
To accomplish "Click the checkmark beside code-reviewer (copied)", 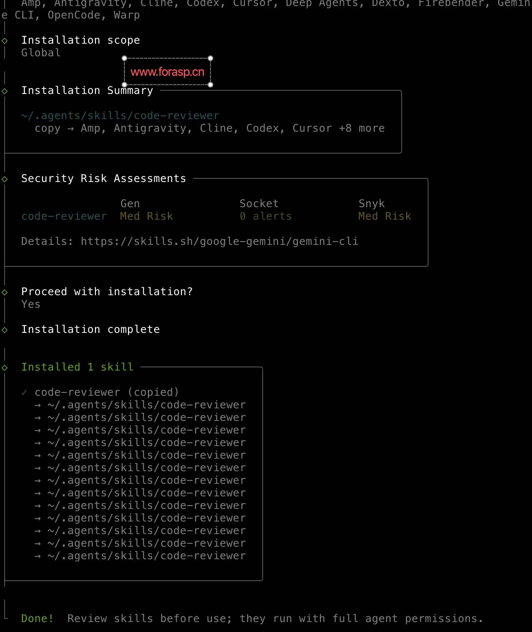I will coord(24,392).
